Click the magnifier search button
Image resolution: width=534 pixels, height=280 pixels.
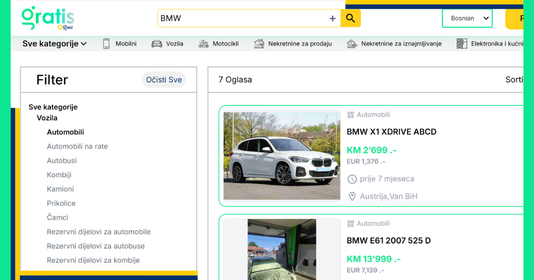pos(351,18)
